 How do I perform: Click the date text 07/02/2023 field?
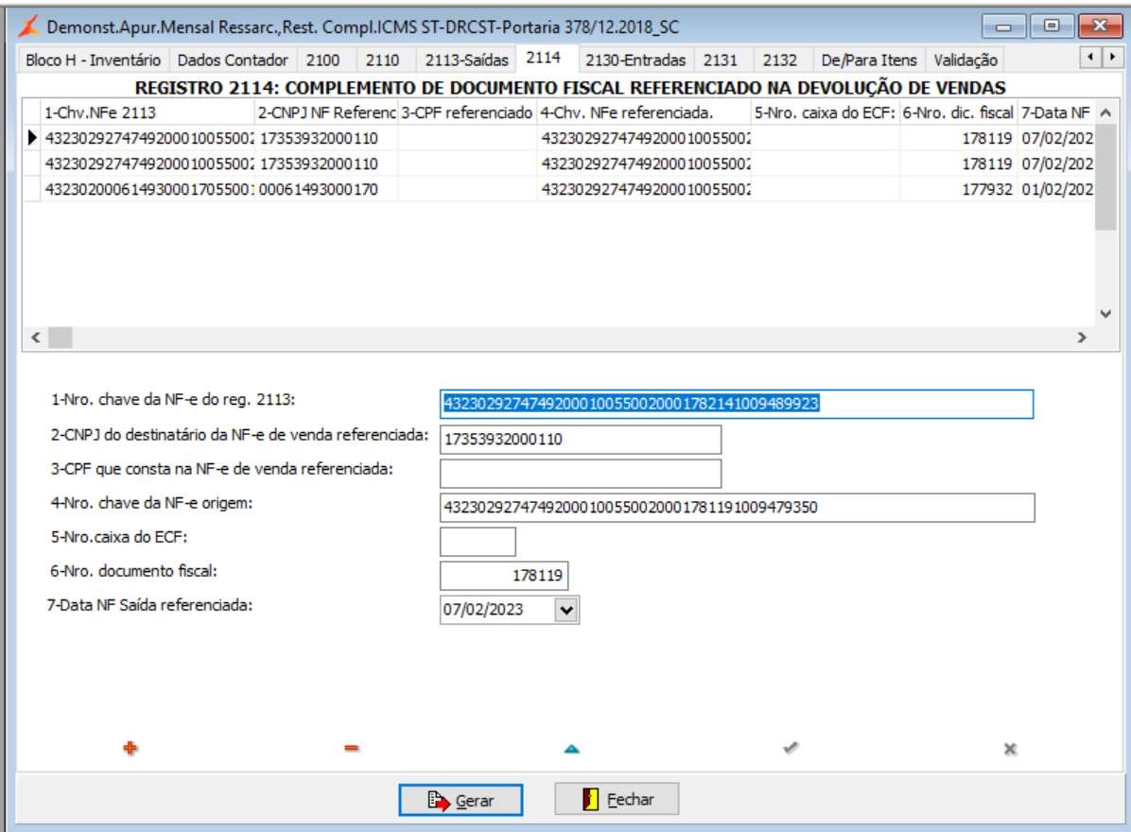(497, 610)
